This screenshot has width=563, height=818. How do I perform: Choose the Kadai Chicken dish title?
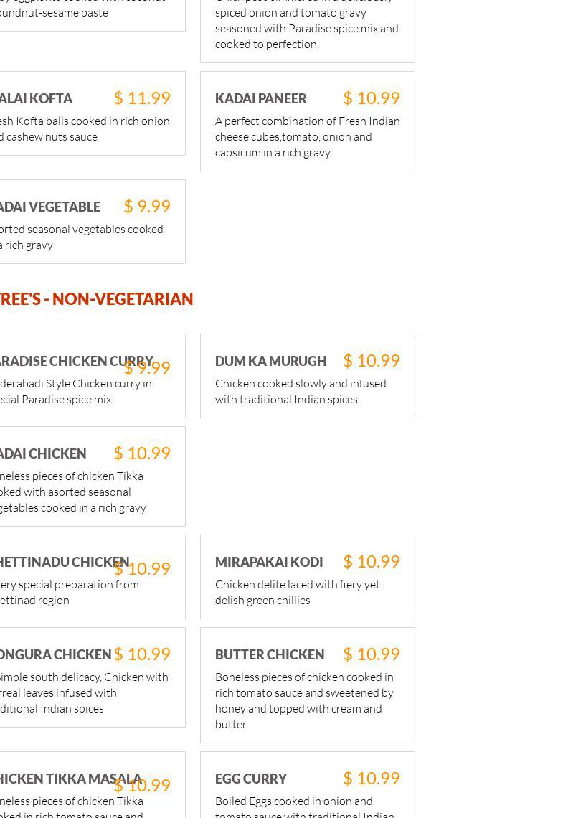click(43, 454)
